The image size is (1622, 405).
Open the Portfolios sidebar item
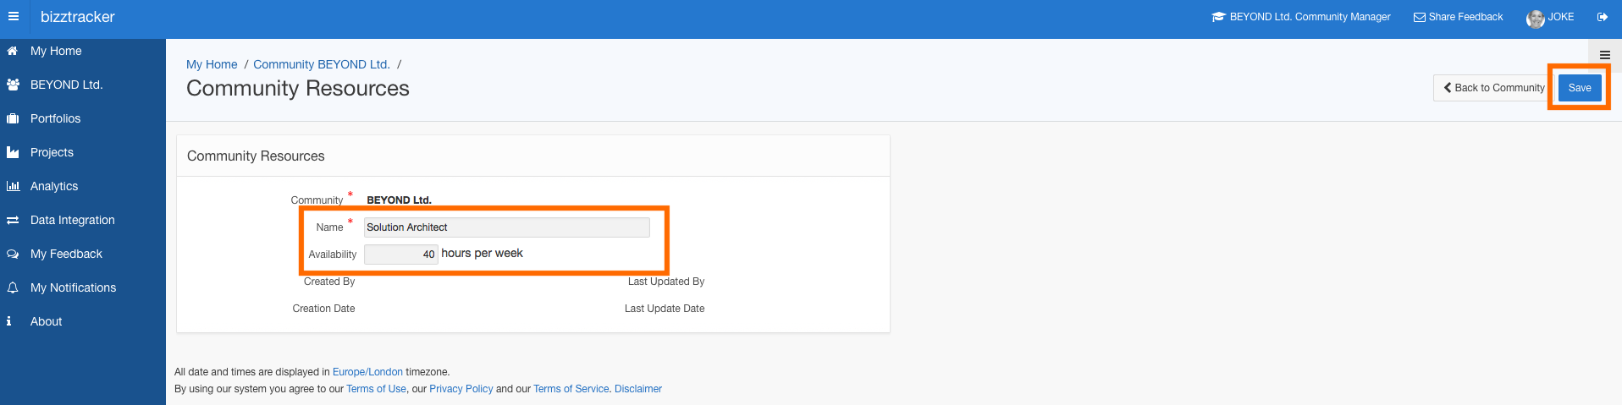[x=55, y=118]
